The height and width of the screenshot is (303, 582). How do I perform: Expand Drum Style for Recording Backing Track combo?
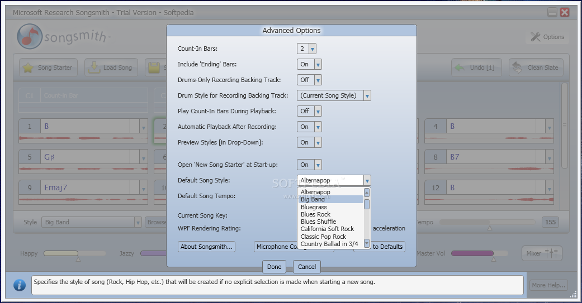[367, 95]
